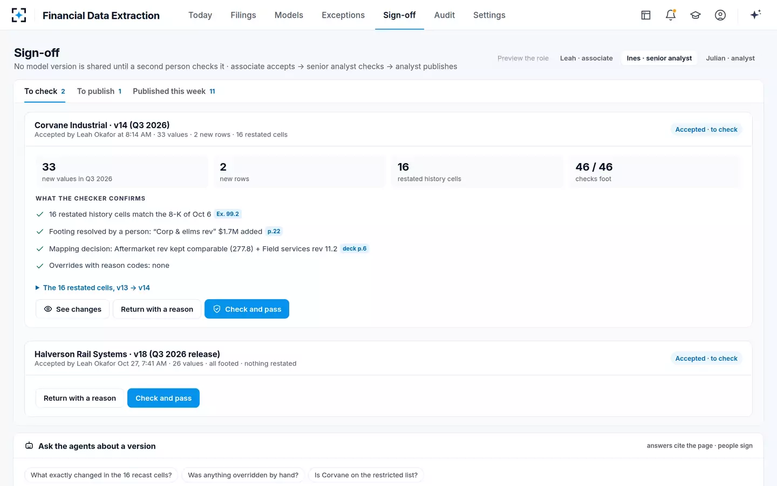Screen dimensions: 777x486
Task: Click See changes for Corvane Industrial
Action: (73, 309)
